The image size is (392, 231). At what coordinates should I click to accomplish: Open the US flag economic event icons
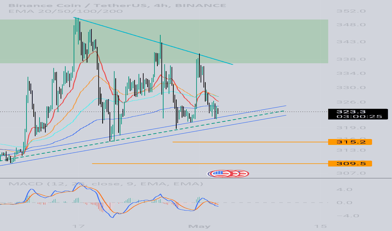coord(228,173)
